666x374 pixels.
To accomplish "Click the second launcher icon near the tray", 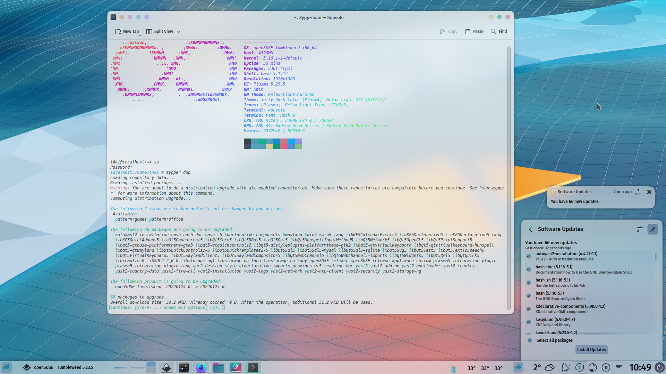I will (x=518, y=367).
